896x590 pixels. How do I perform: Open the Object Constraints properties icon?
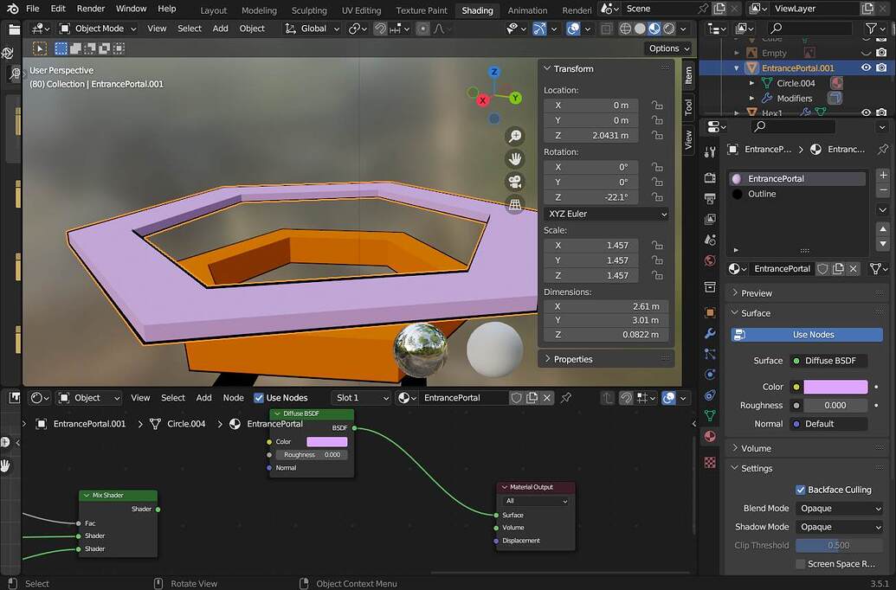(710, 395)
